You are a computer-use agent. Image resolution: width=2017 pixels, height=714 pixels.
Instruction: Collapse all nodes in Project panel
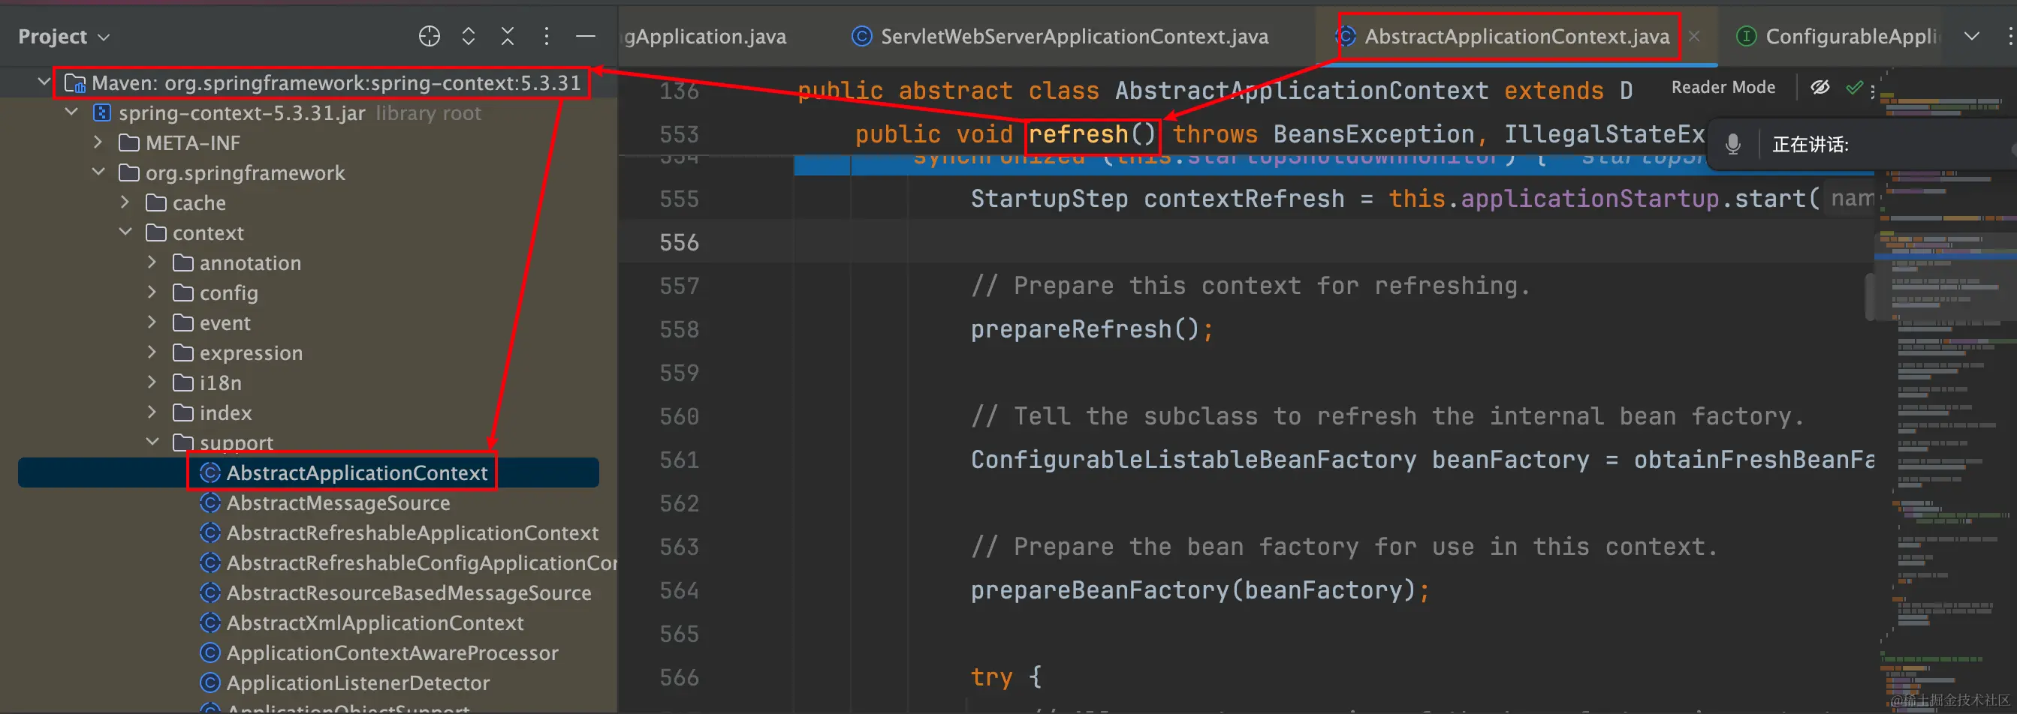(x=508, y=36)
